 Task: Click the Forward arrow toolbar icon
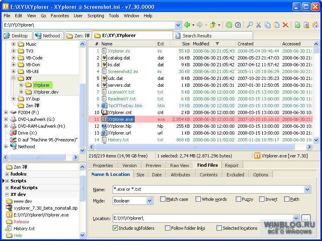coord(200,25)
